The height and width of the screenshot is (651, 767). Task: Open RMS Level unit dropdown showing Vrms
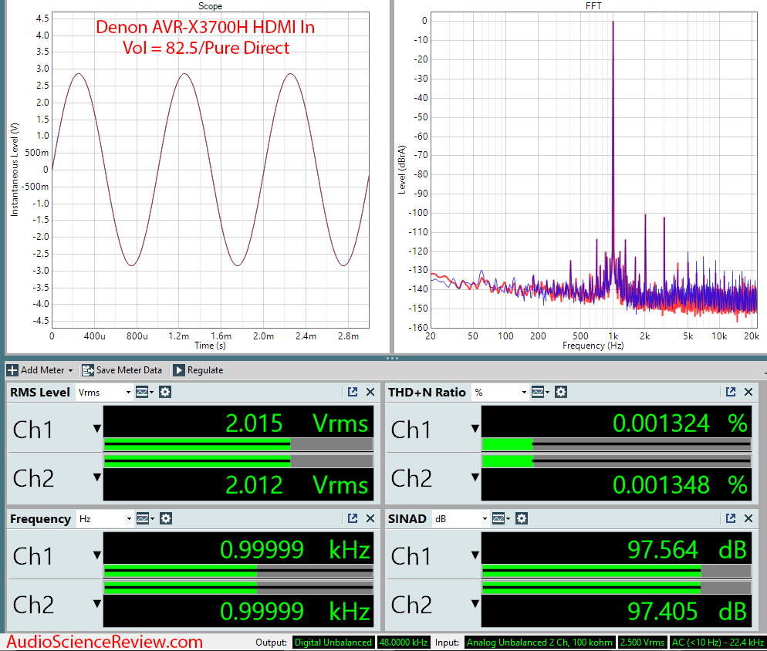coord(104,393)
